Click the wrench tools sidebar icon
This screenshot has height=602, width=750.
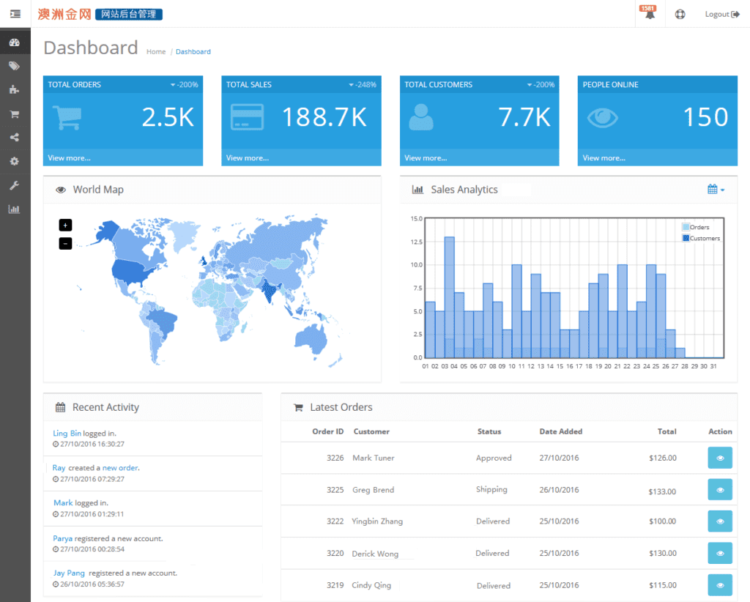(15, 185)
